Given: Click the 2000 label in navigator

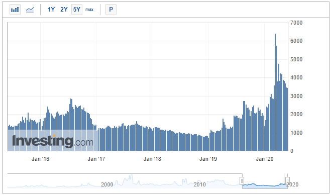Looking at the screenshot, I should click(107, 184).
